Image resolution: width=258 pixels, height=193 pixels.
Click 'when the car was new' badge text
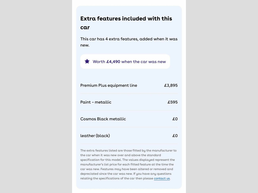144,62
